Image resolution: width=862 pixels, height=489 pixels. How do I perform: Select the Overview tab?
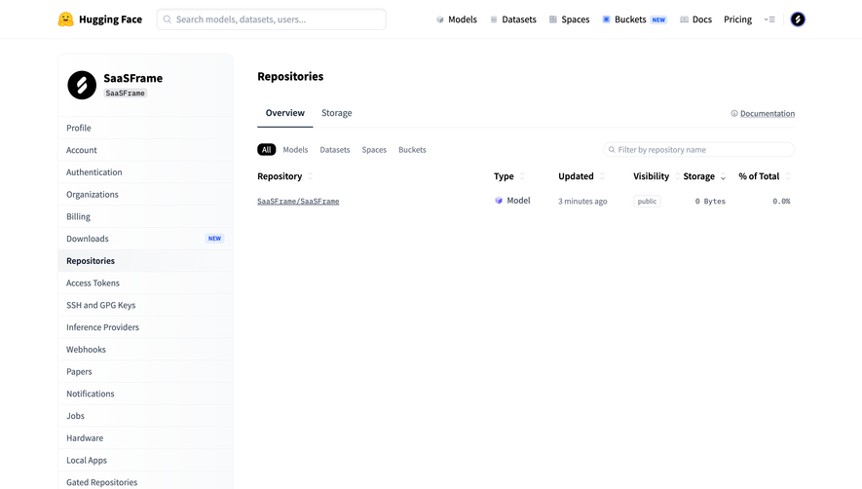pyautogui.click(x=284, y=113)
